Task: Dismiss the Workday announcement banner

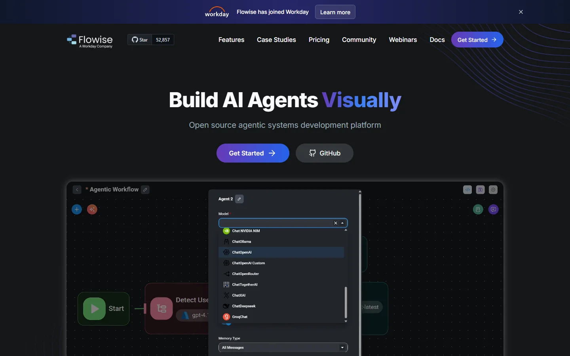Action: pyautogui.click(x=521, y=12)
